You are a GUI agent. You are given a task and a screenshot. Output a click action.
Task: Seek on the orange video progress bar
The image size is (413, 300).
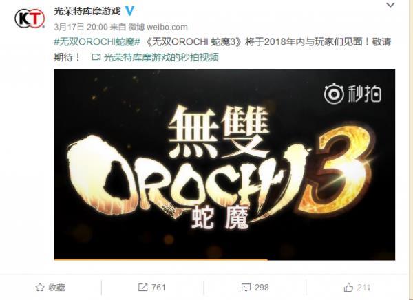pos(224,259)
